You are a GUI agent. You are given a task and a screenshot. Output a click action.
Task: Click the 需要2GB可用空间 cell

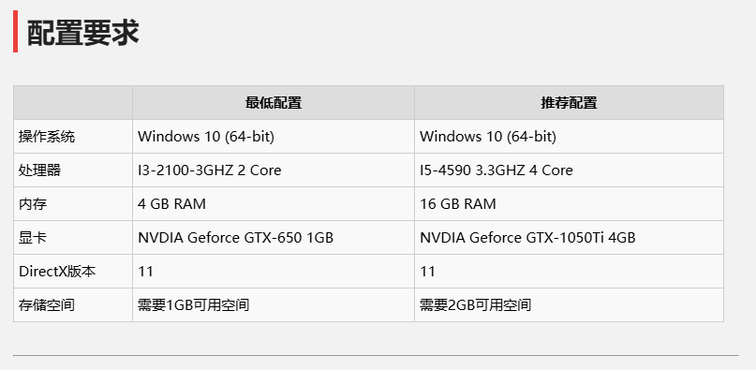tap(569, 304)
